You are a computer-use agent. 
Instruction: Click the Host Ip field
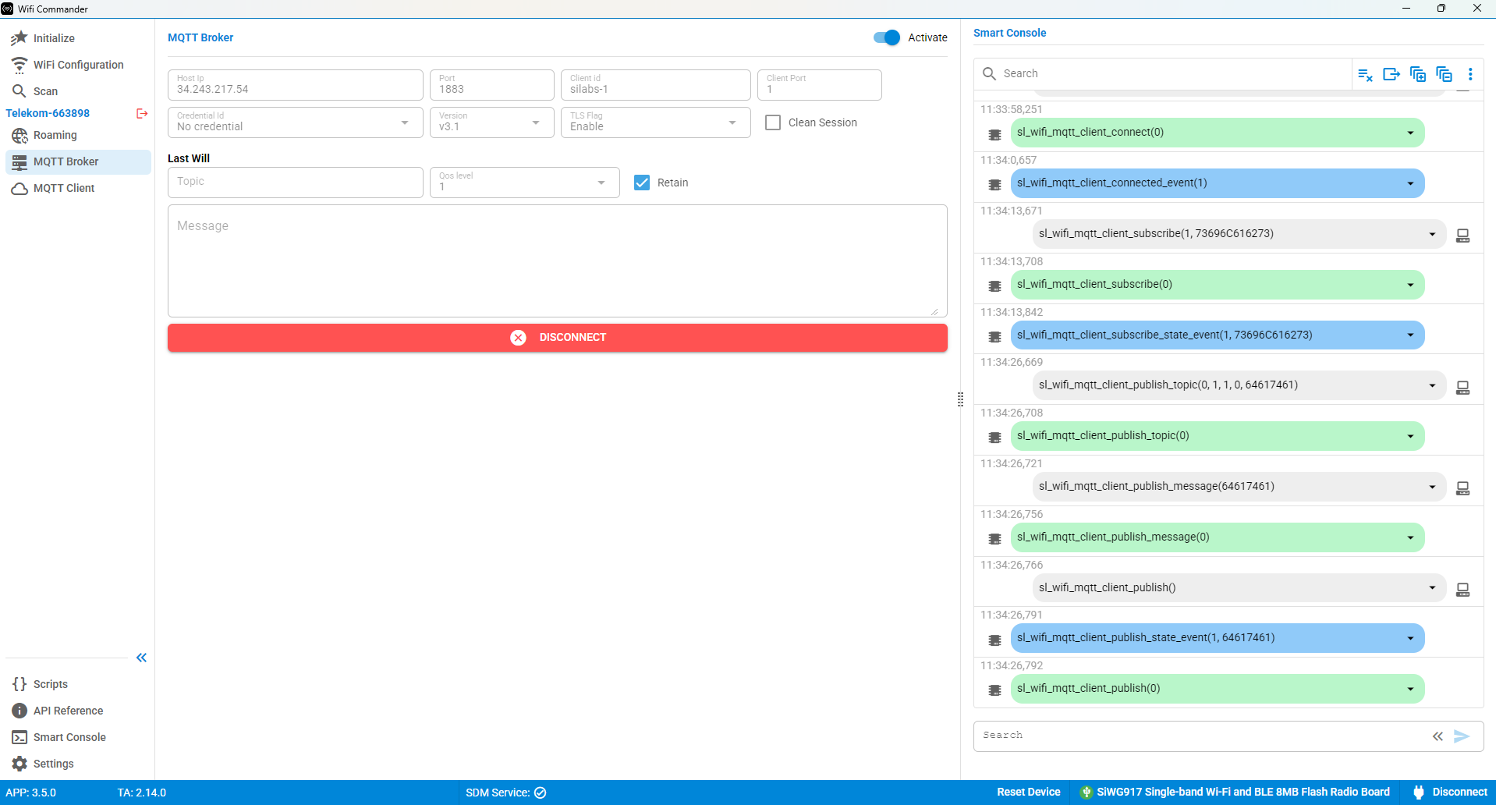pos(296,85)
